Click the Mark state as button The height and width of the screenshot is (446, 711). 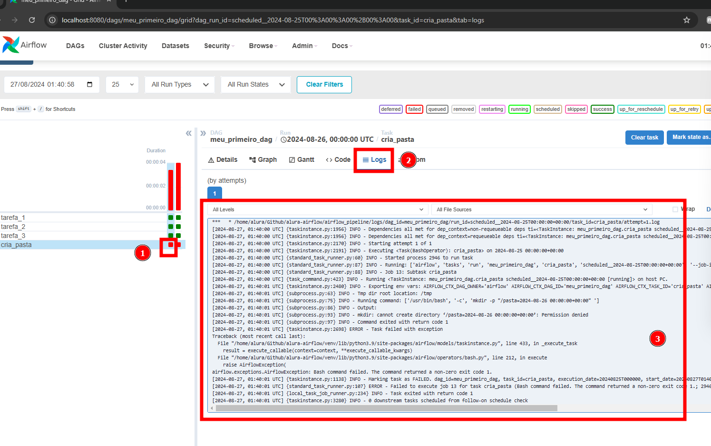[x=690, y=137]
